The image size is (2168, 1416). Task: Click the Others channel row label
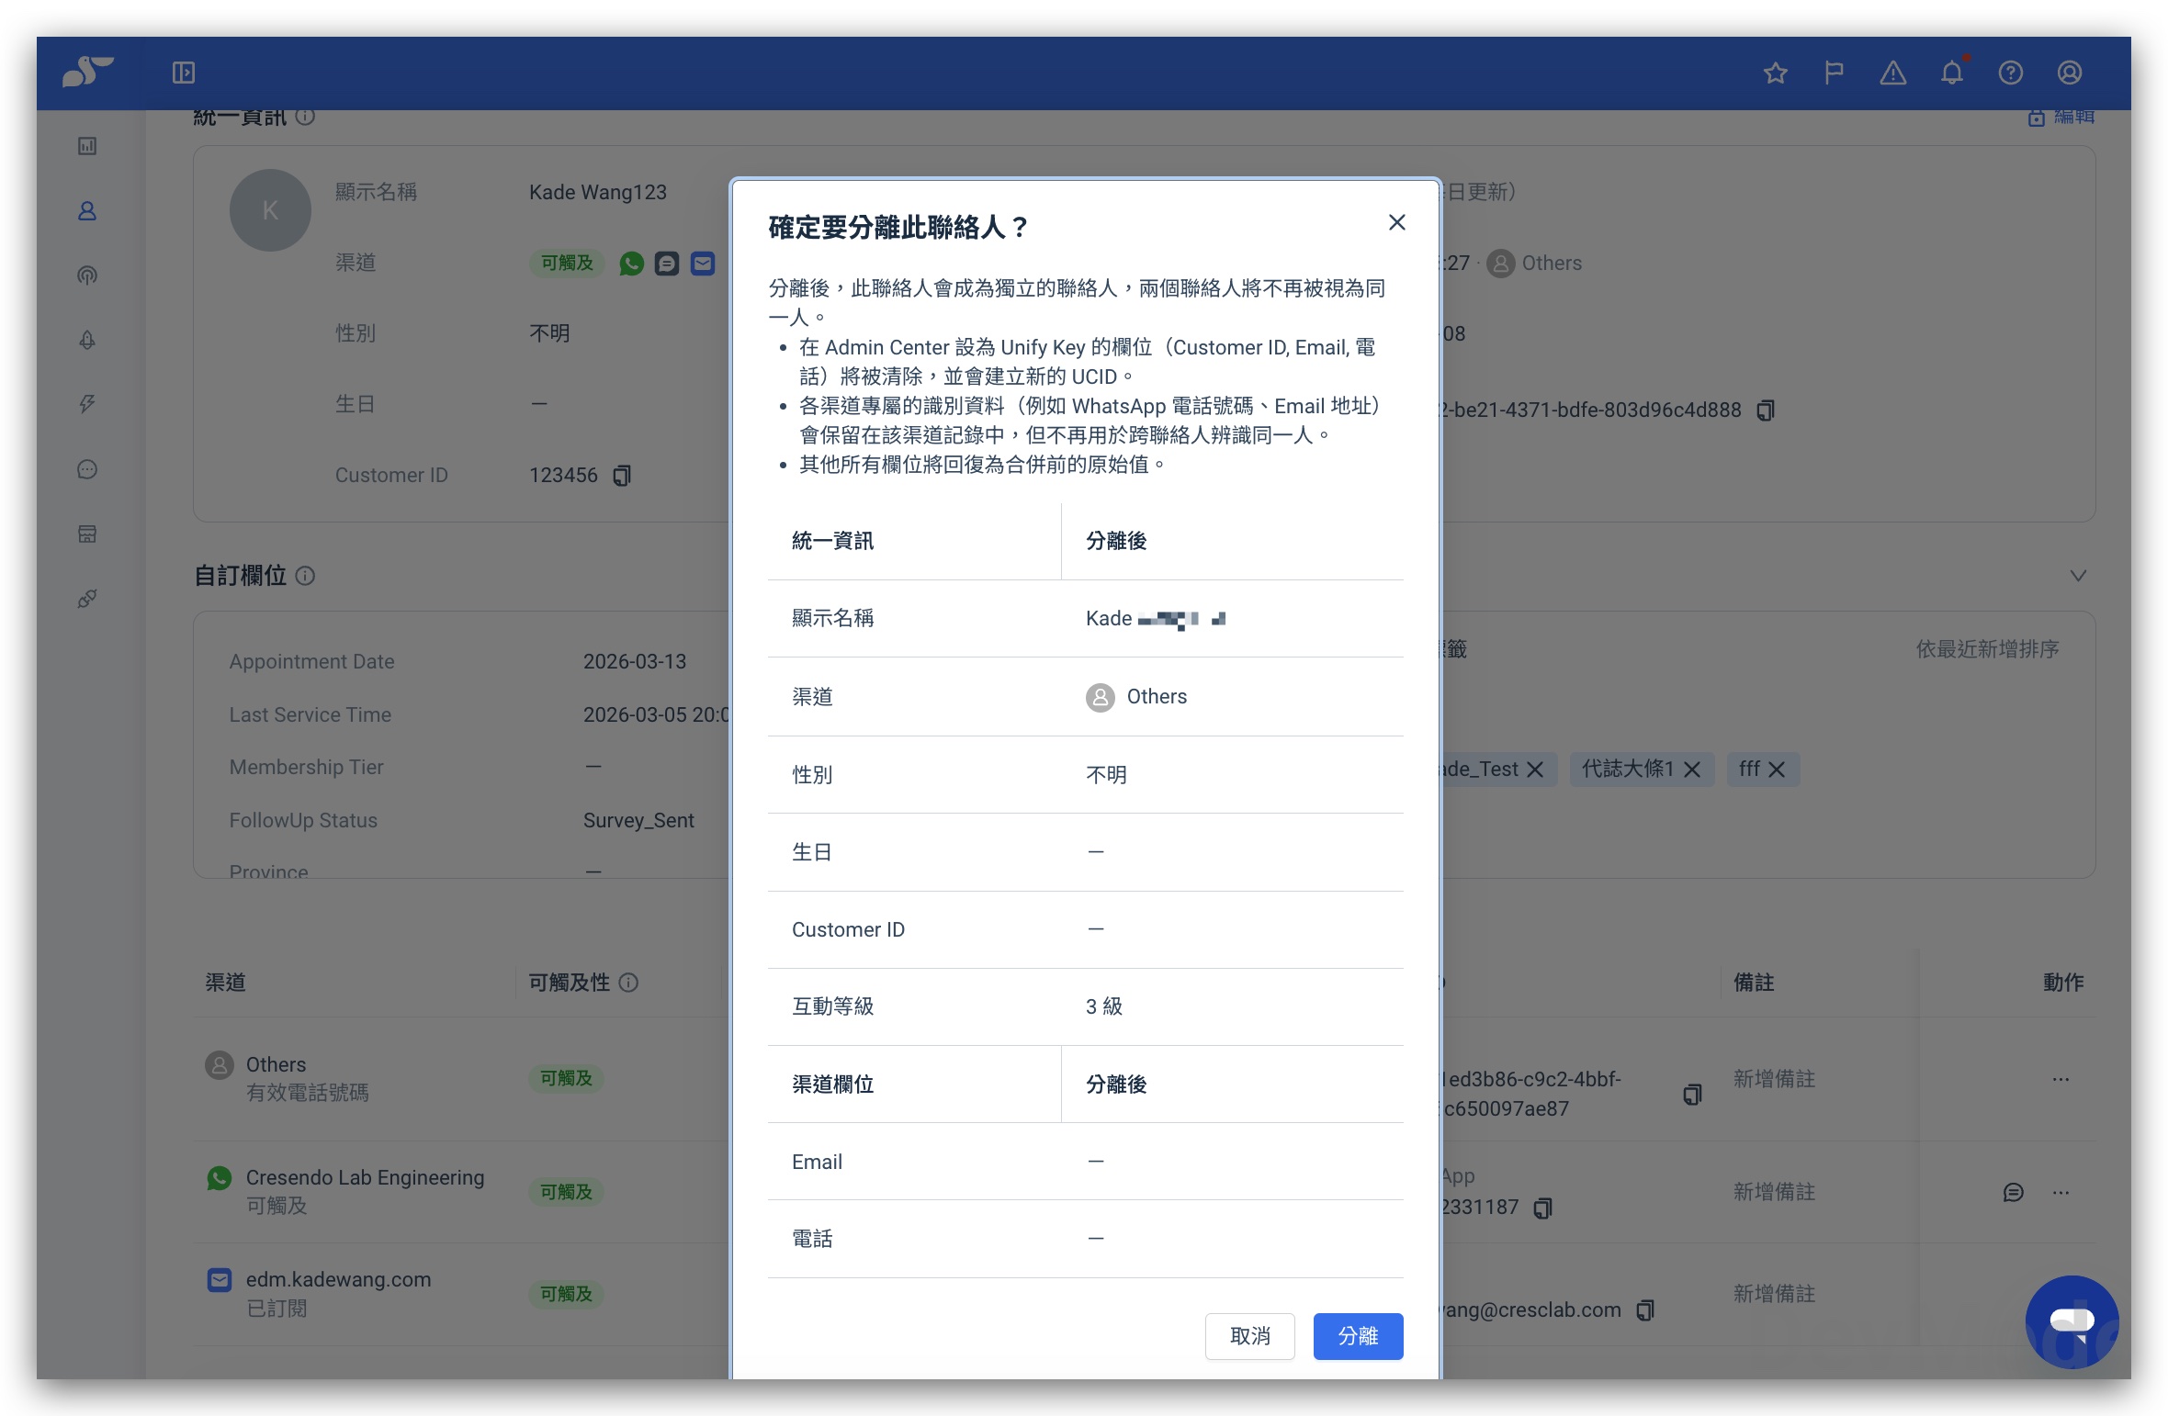[x=276, y=1064]
